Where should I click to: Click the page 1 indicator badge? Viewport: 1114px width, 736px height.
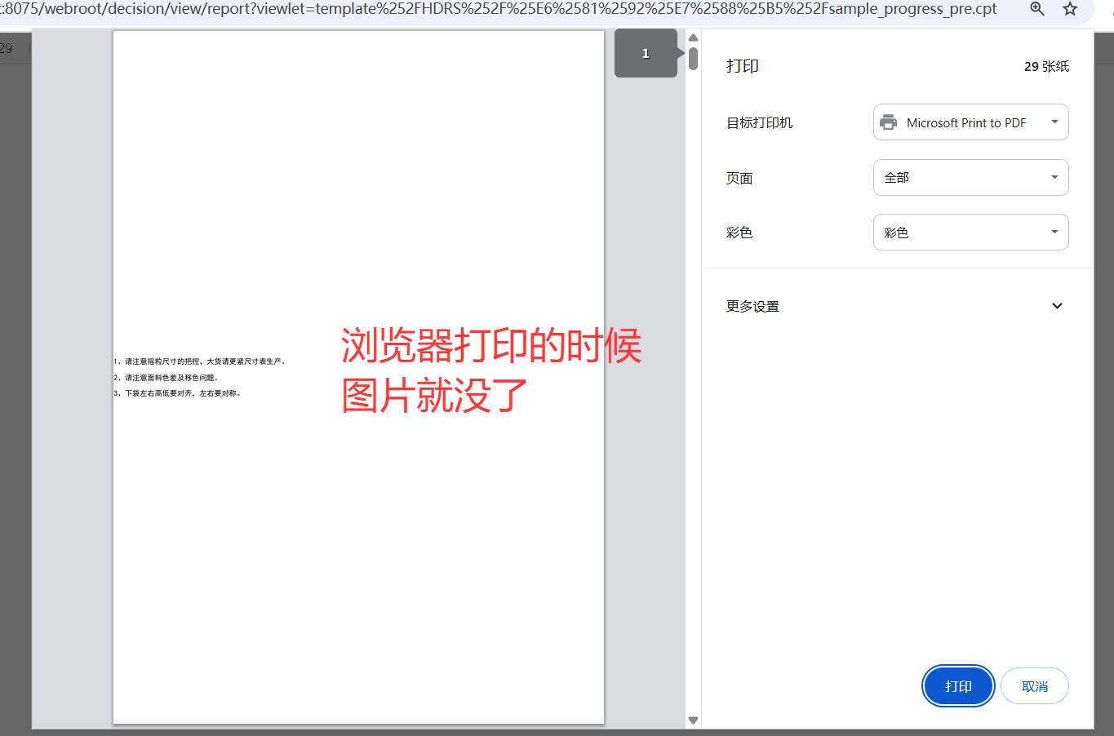646,53
